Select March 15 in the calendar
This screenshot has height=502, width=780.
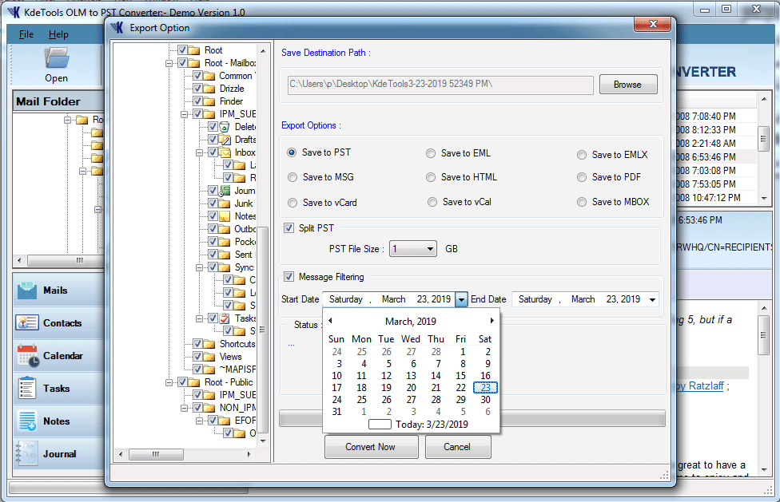[x=461, y=376]
